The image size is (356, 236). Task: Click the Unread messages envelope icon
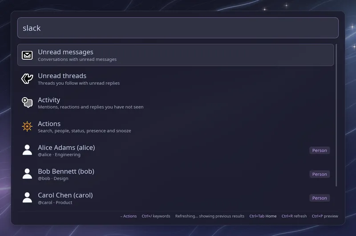tap(27, 55)
